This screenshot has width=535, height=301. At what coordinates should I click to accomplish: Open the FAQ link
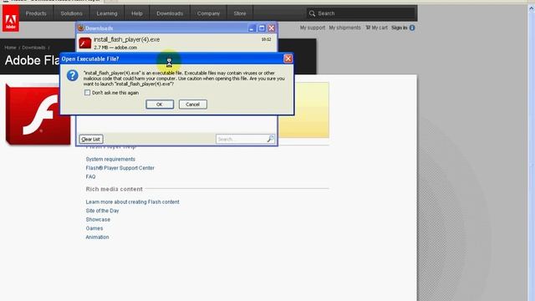click(90, 176)
